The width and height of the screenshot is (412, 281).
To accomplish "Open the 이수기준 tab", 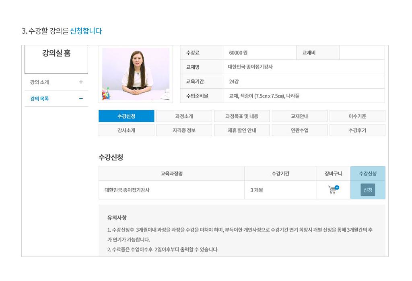I will 357,116.
